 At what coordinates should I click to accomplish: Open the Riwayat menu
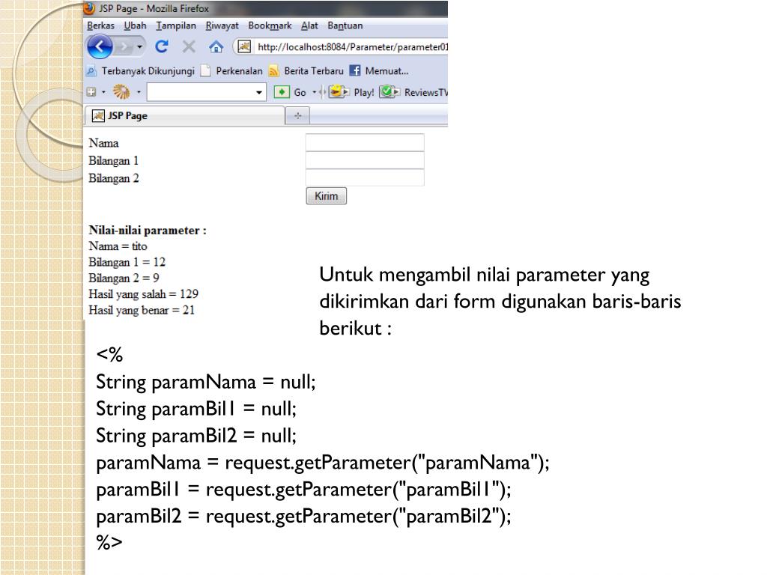tap(222, 25)
